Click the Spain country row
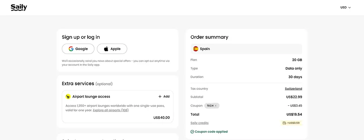Image resolution: width=364 pixels, height=140 pixels. [x=246, y=49]
